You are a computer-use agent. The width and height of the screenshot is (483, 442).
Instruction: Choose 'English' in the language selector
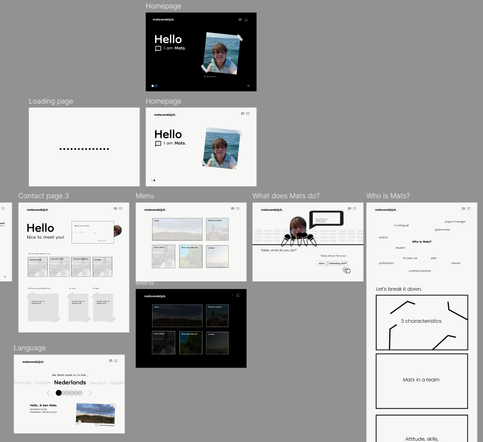pos(43,383)
